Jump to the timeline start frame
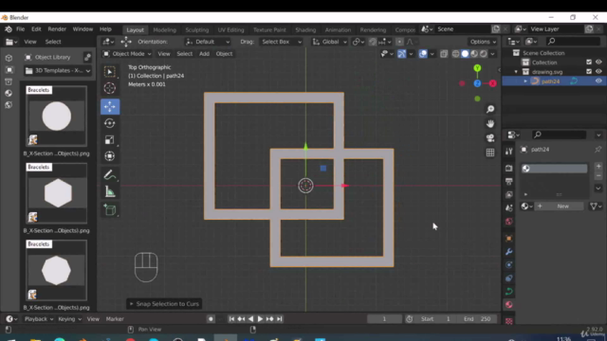Screen dimensions: 607x341 click(231, 319)
